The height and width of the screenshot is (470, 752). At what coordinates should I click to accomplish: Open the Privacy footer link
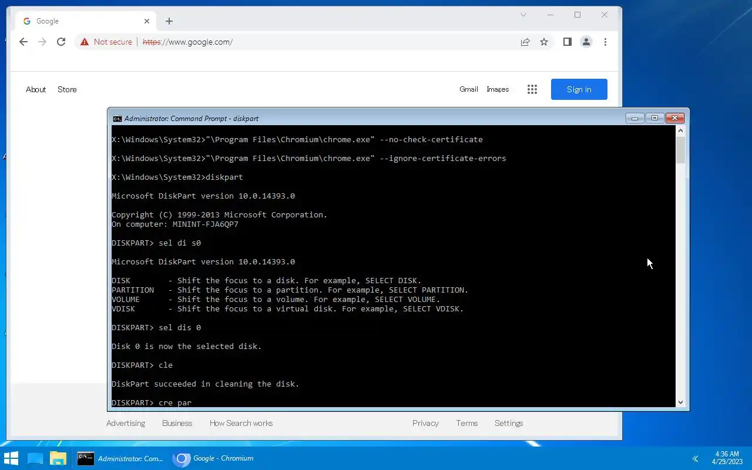pos(425,423)
